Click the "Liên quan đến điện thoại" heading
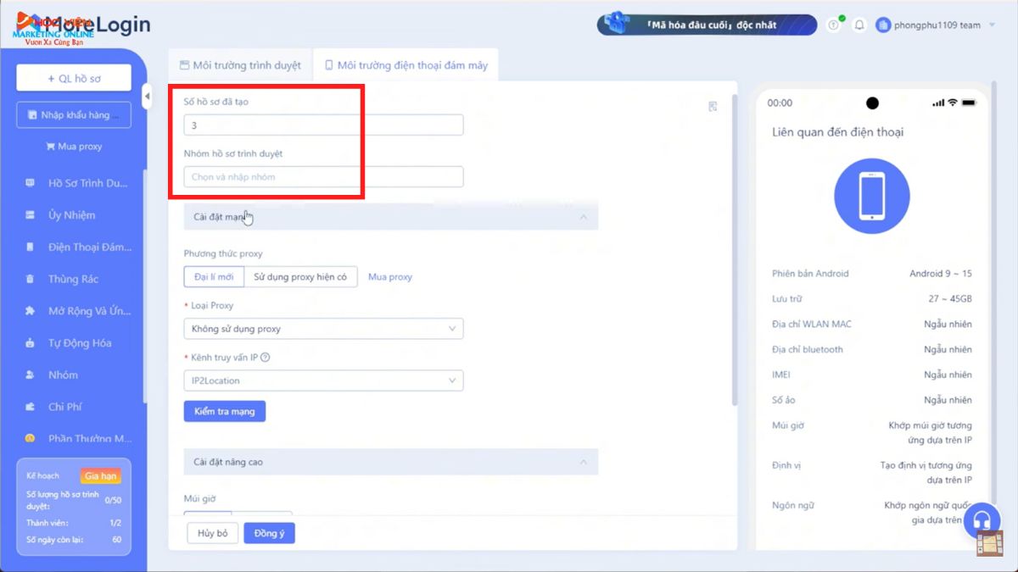1018x572 pixels. pos(837,132)
